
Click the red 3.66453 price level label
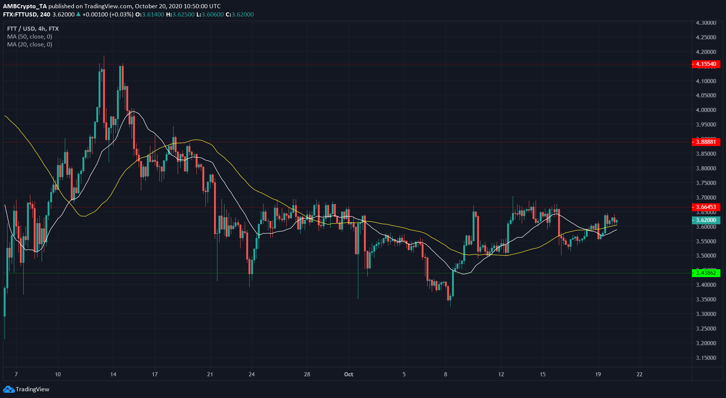click(x=706, y=207)
